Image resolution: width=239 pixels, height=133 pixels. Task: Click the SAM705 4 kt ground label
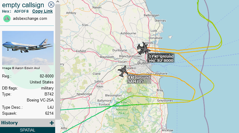point(139,79)
